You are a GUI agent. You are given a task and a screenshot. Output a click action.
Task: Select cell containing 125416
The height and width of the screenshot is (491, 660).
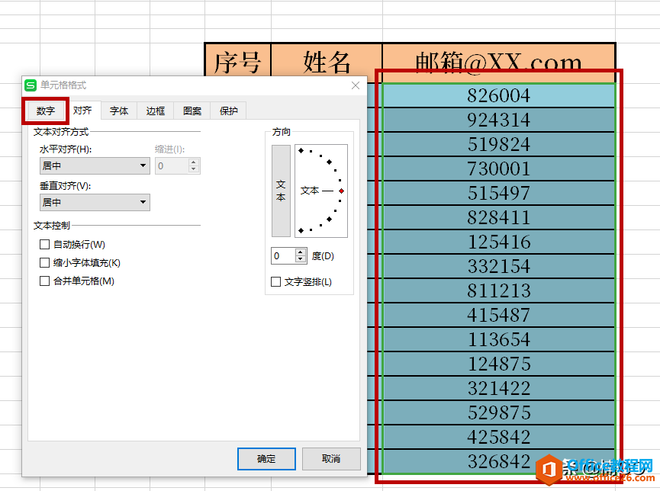[499, 242]
